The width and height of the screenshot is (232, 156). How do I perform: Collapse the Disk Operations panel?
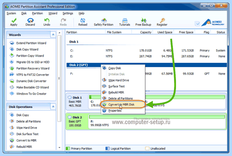(x=53, y=107)
